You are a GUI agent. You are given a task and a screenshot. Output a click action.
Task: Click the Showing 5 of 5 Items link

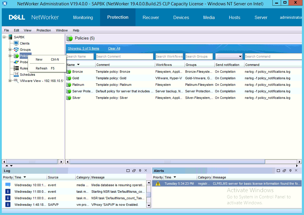click(x=83, y=48)
